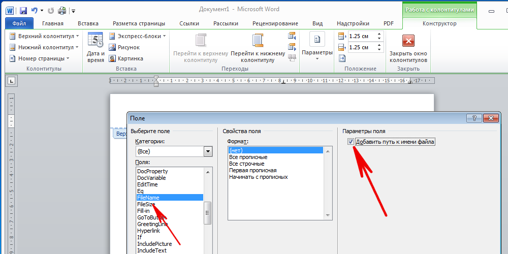The width and height of the screenshot is (508, 254).
Task: Click the previous section icon
Action: pos(292,36)
